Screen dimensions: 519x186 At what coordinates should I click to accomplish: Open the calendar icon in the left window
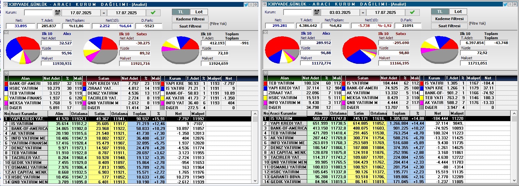58,13
